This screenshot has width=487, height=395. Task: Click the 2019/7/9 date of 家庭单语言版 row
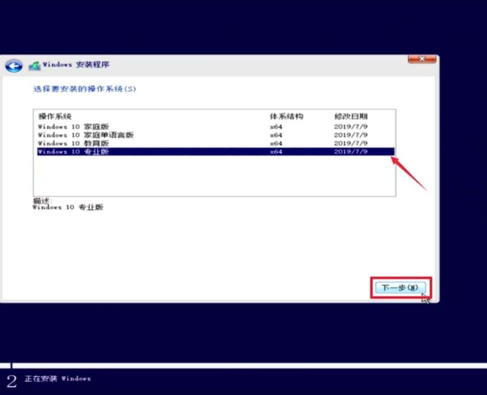(x=351, y=135)
